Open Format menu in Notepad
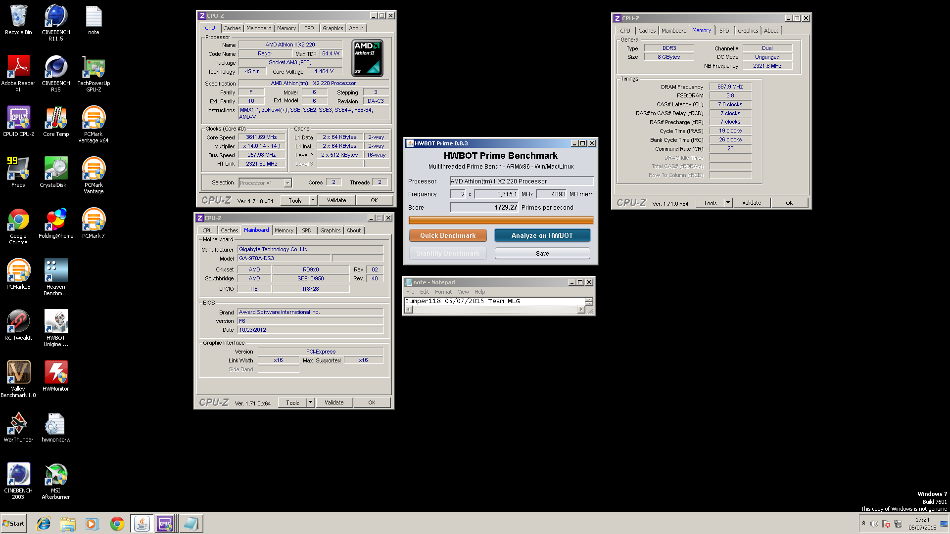 [443, 292]
